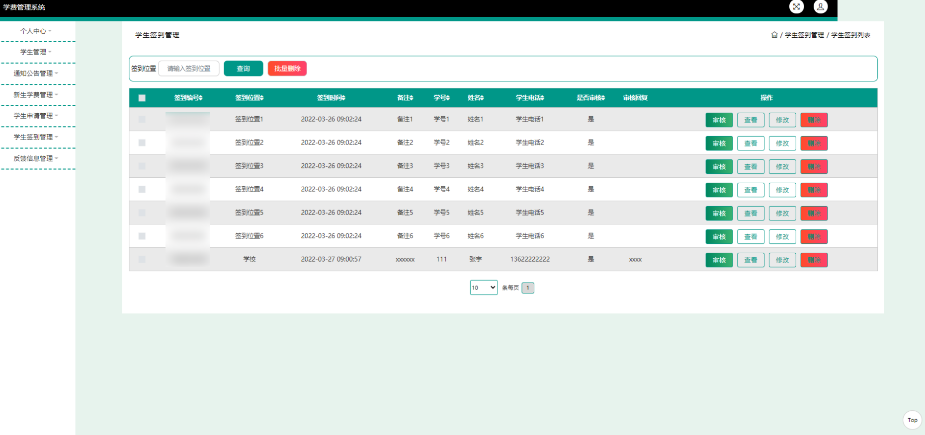Image resolution: width=925 pixels, height=435 pixels.
Task: Check the box for the 签到位置1 row
Action: (x=142, y=119)
